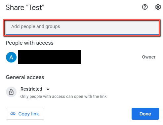The image size is (163, 125).
Task: Click the blue A avatar circle
Action: (x=11, y=57)
